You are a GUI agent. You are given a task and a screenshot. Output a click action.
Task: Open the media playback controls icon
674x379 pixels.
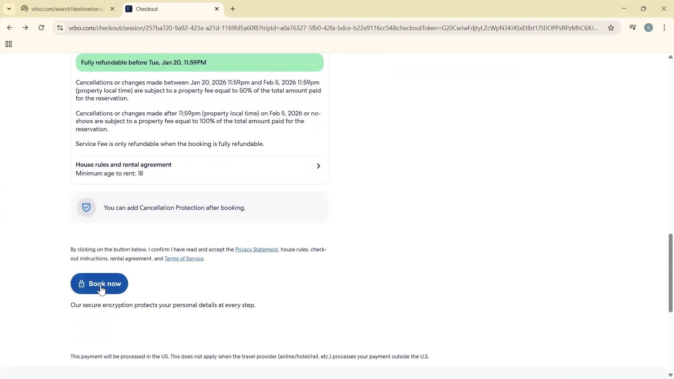(x=633, y=27)
